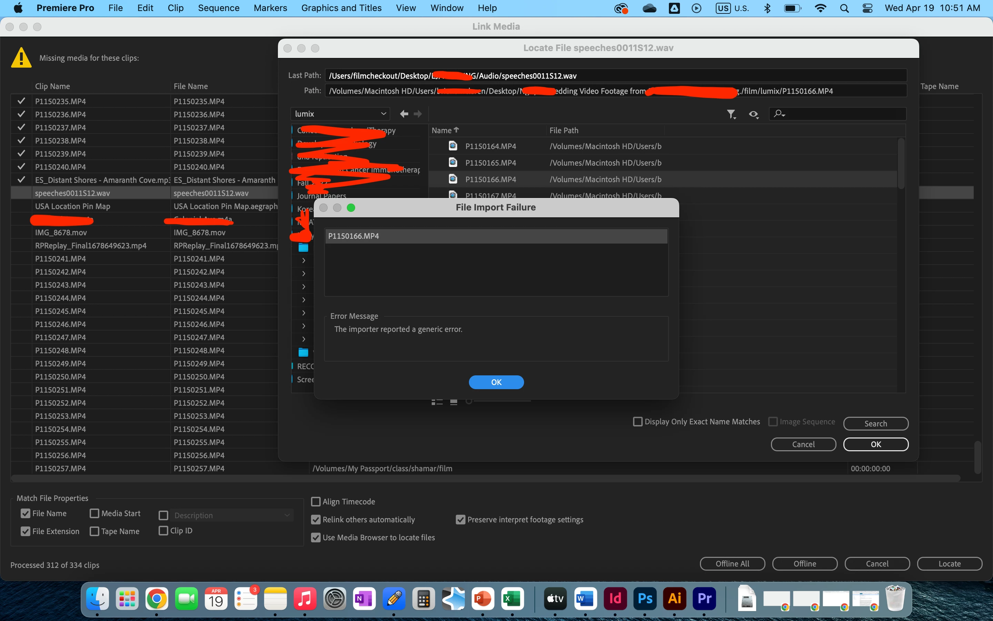This screenshot has width=993, height=621.
Task: Open the Sequence menu
Action: tap(218, 8)
